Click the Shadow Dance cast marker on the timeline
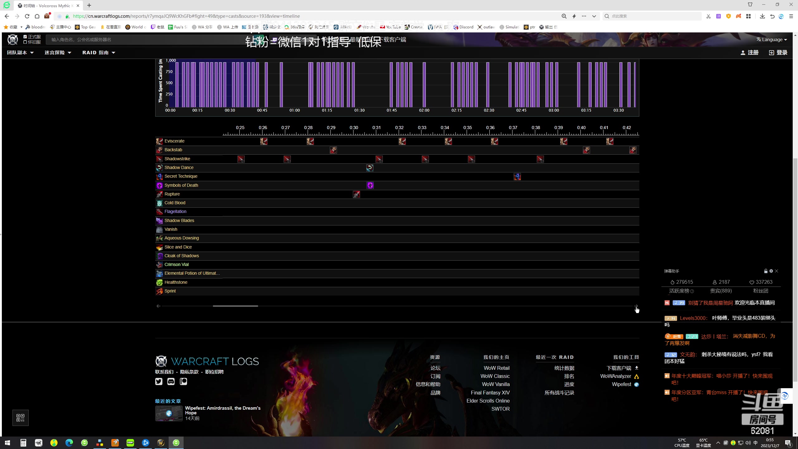Viewport: 798px width, 449px height. (x=370, y=168)
